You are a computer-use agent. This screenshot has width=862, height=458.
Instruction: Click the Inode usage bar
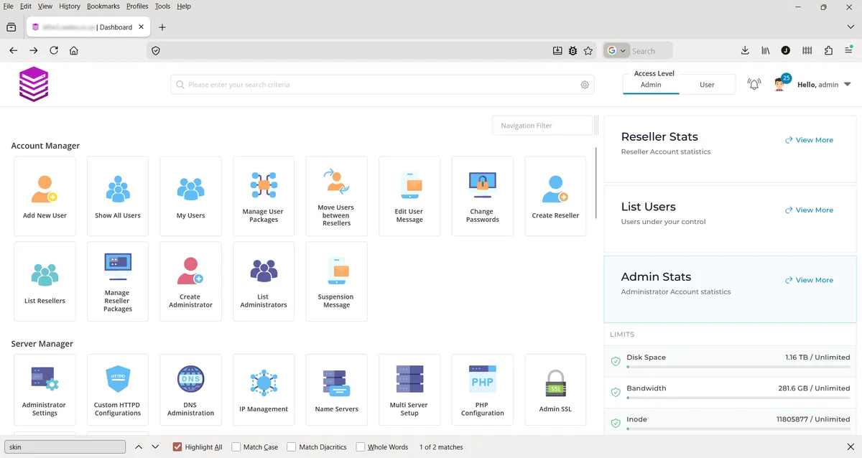coord(738,429)
